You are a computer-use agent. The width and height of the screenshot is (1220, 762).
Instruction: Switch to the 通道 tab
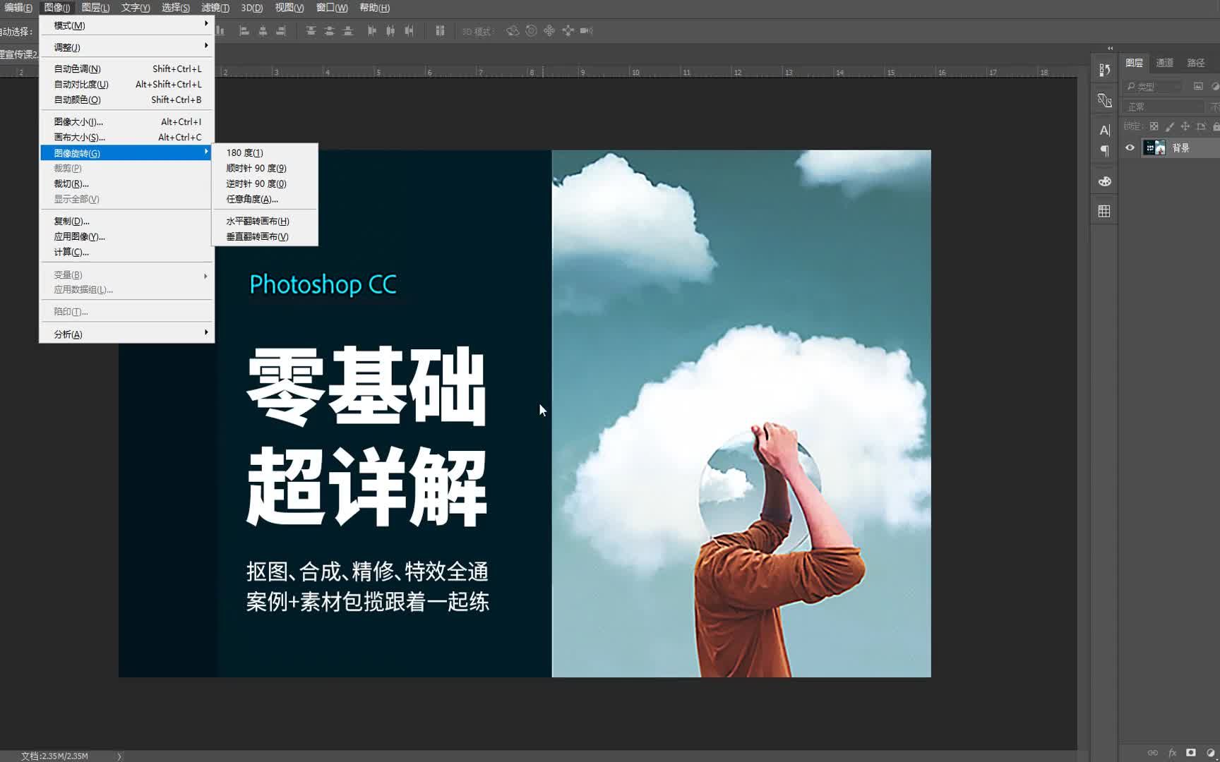point(1165,63)
